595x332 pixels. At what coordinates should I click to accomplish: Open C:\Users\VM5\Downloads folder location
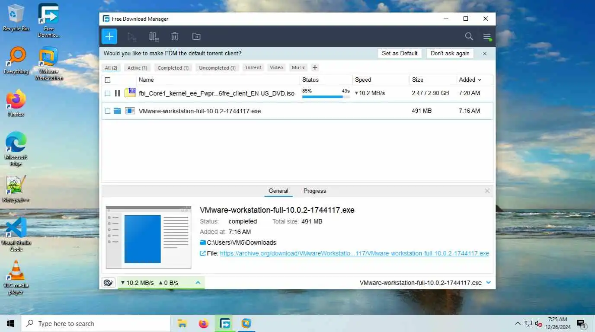coord(241,243)
